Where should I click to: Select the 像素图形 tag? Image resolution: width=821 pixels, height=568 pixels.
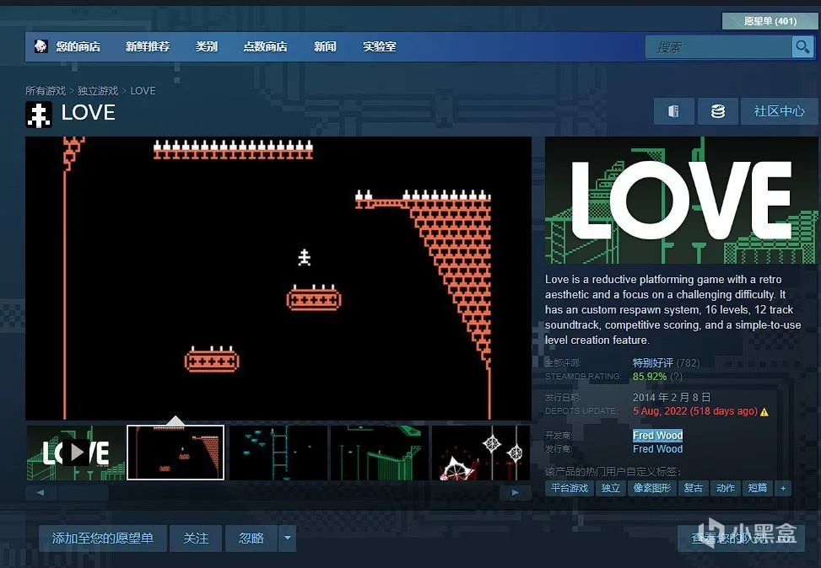[652, 488]
